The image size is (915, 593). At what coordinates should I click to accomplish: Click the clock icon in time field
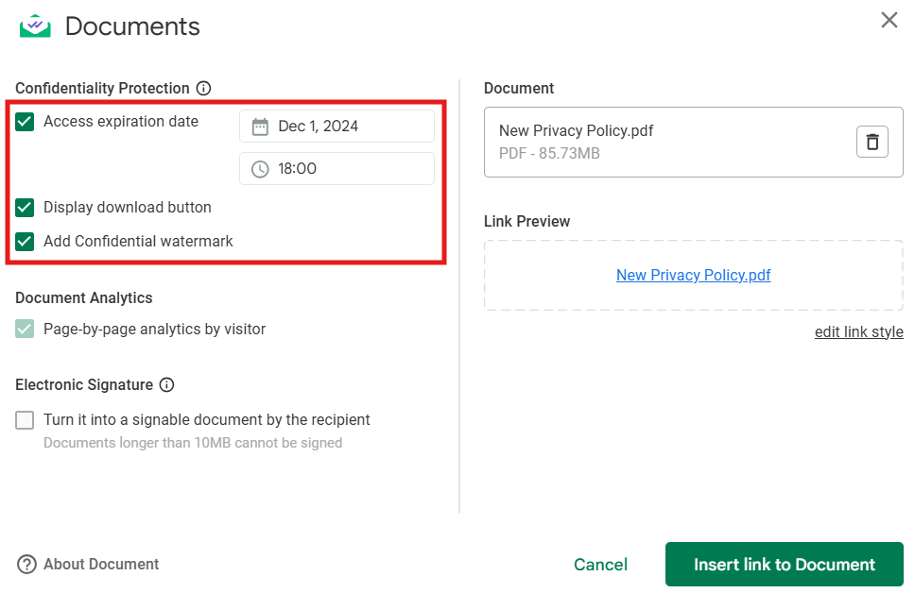[x=260, y=169]
